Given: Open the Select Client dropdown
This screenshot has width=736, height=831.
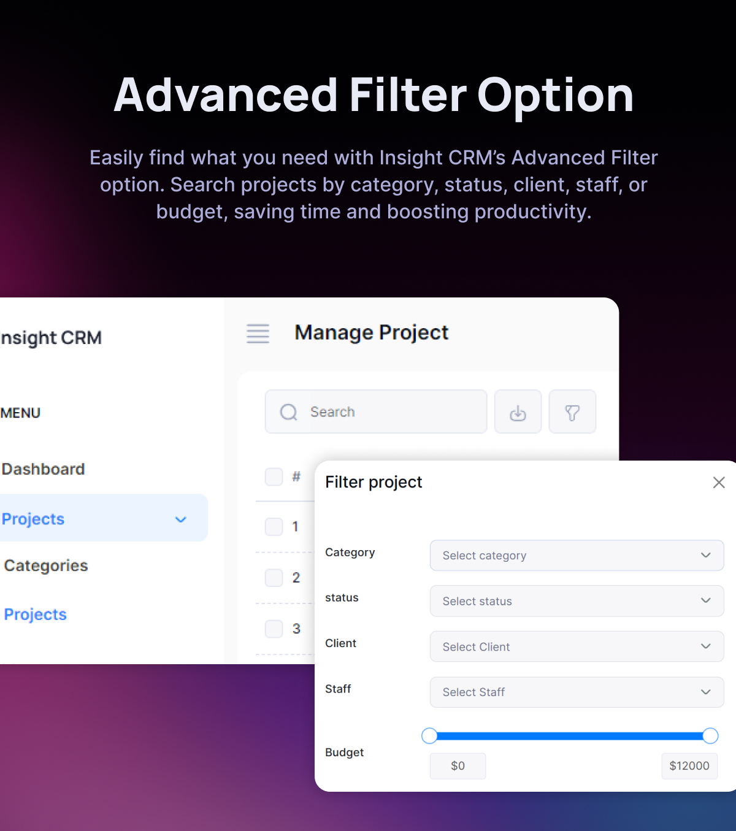Looking at the screenshot, I should point(577,646).
